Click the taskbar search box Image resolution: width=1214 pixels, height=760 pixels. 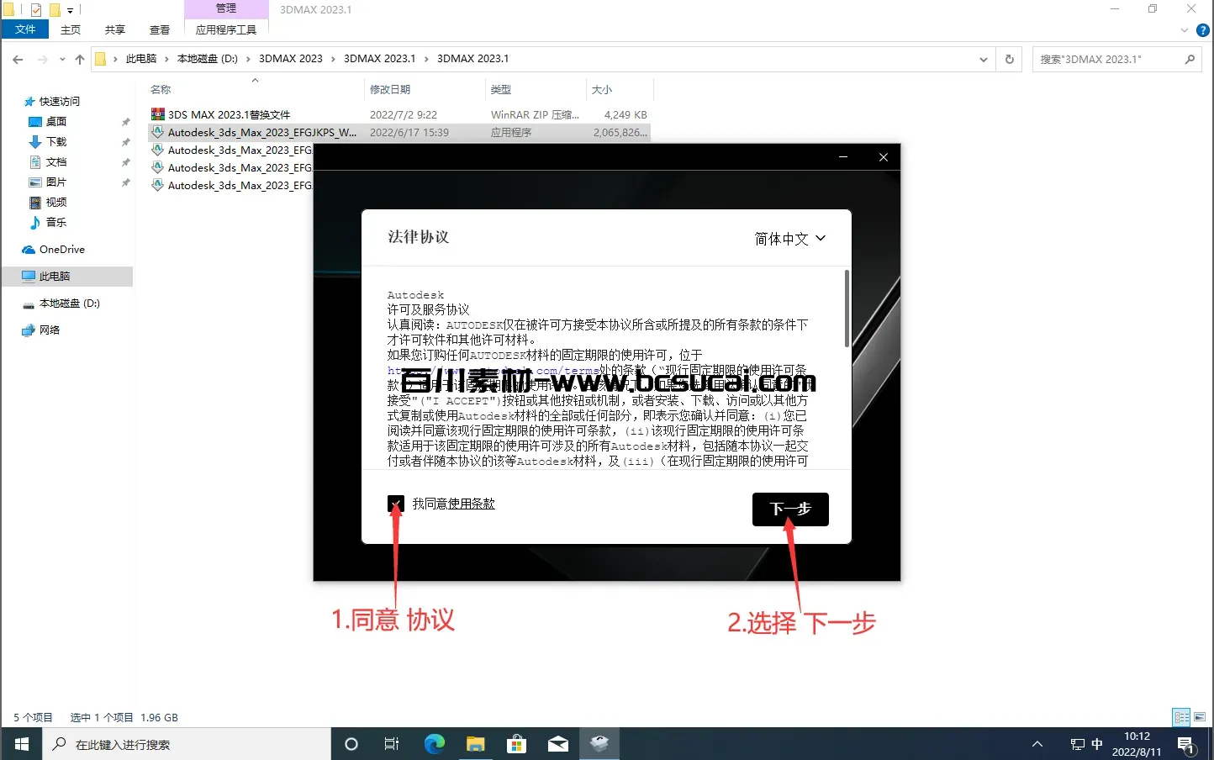click(187, 744)
